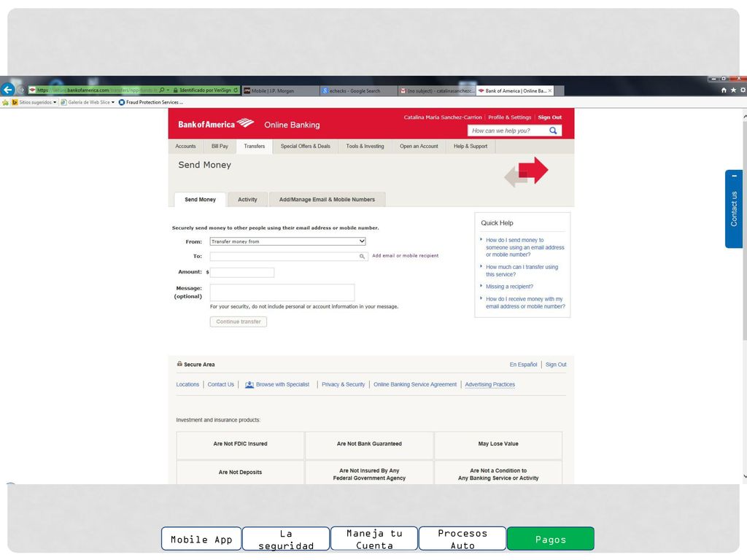Click Locations footer link
The image size is (747, 560).
pos(187,385)
